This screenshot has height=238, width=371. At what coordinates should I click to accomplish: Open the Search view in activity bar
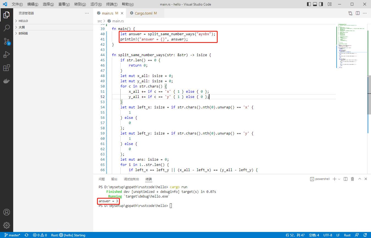pos(7,28)
